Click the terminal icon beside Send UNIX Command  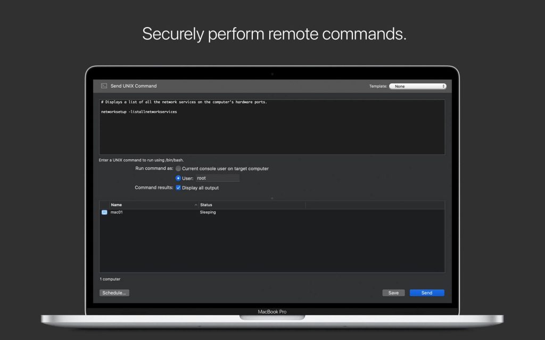tap(103, 86)
